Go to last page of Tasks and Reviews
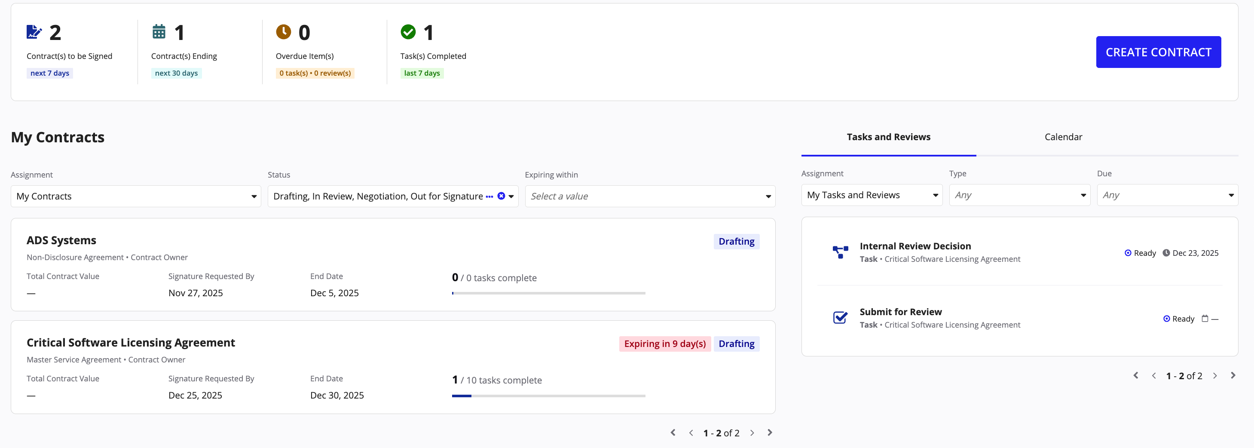Viewport: 1254px width, 448px height. coord(1233,375)
